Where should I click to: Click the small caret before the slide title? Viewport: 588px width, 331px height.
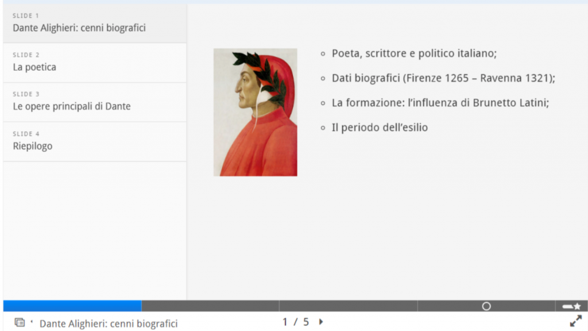[32, 322]
